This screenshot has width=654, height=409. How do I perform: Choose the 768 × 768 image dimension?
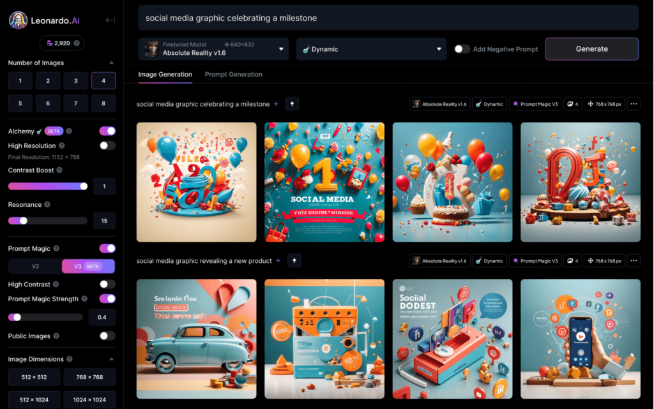tap(89, 377)
